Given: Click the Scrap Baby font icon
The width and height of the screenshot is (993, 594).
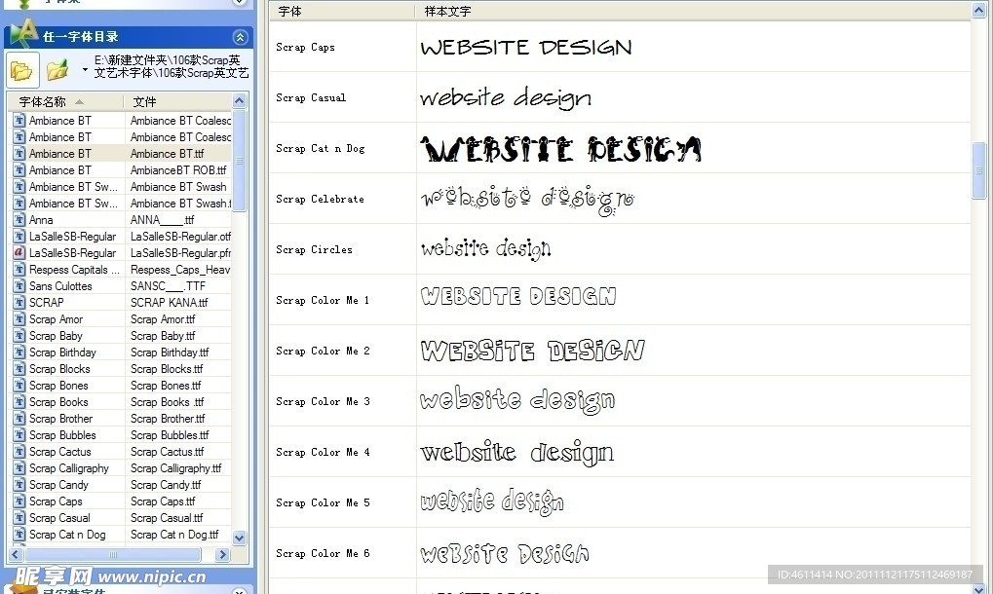Looking at the screenshot, I should click(19, 335).
